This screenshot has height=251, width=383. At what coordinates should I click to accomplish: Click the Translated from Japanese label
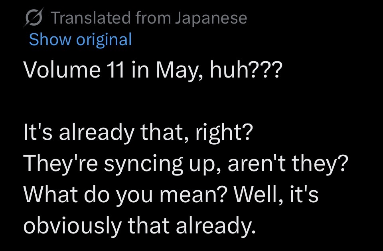tap(148, 18)
